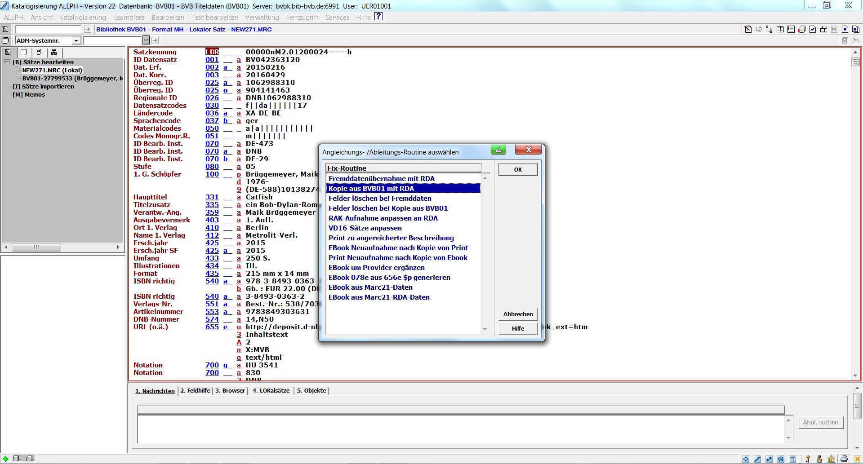
Task: Switch to the Feldhilfe tab
Action: coord(195,391)
